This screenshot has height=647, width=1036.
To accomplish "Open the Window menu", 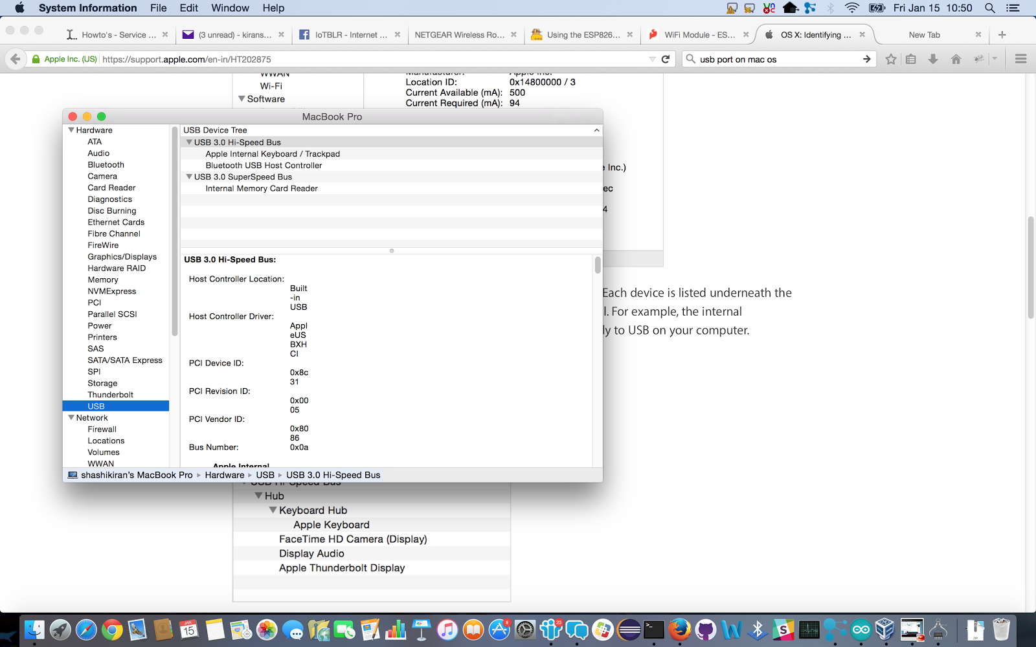I will point(230,8).
